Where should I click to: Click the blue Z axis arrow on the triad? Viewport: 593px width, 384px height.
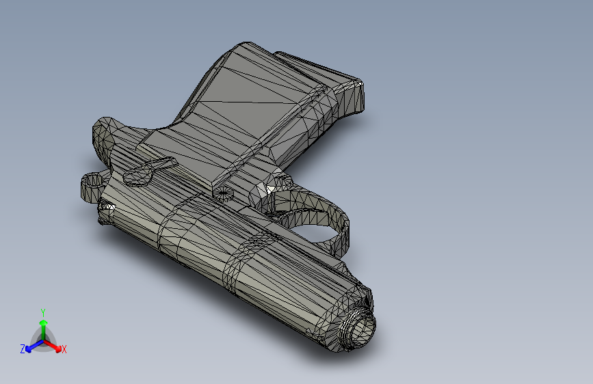pyautogui.click(x=35, y=346)
